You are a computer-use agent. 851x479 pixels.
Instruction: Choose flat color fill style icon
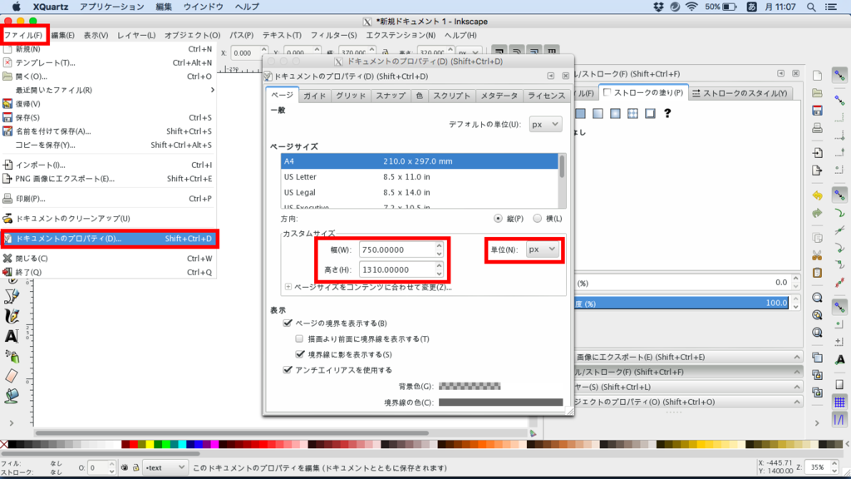click(580, 113)
